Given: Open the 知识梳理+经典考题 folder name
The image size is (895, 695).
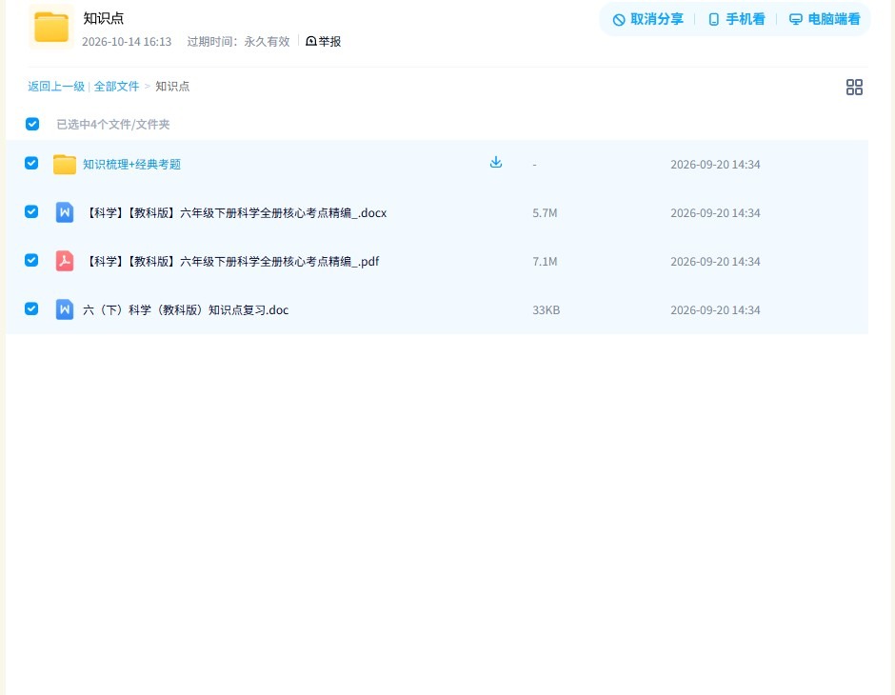Looking at the screenshot, I should [x=131, y=165].
